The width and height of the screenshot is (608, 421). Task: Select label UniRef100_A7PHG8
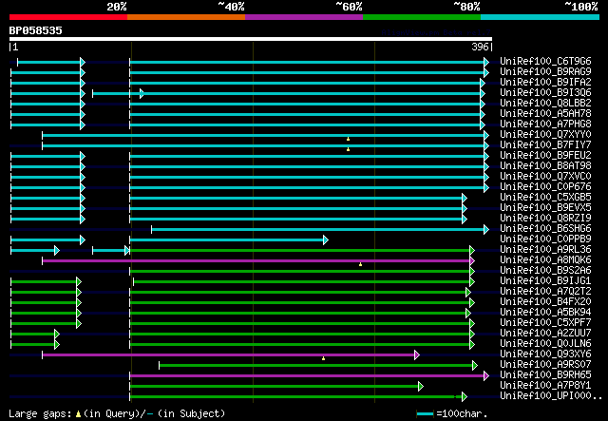(x=545, y=124)
